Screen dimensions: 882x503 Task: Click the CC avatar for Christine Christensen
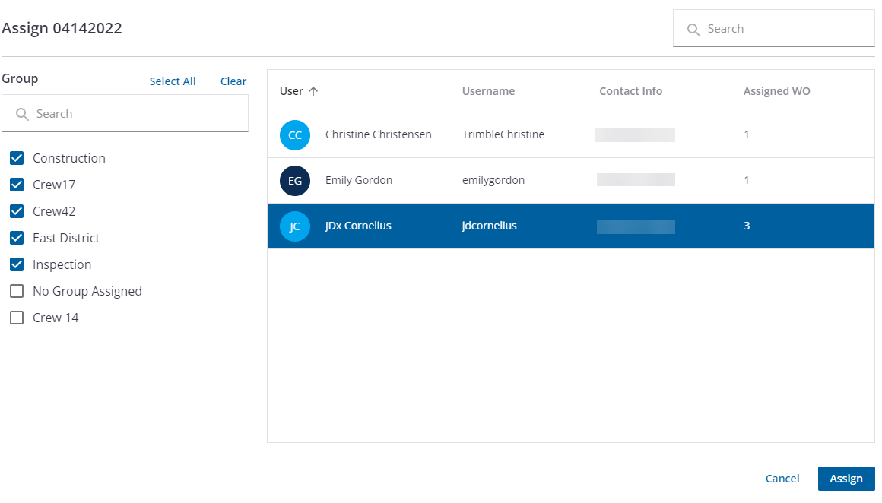point(295,135)
